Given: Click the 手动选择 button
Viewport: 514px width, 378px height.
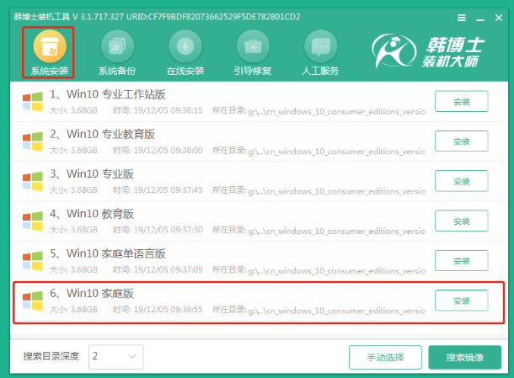Looking at the screenshot, I should click(x=384, y=357).
